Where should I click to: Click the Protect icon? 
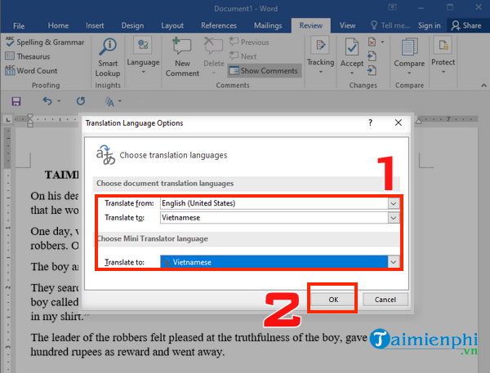[x=443, y=46]
